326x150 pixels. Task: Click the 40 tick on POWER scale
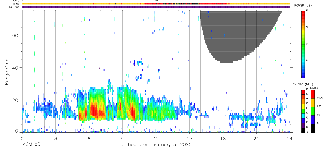pyautogui.click(x=307, y=11)
